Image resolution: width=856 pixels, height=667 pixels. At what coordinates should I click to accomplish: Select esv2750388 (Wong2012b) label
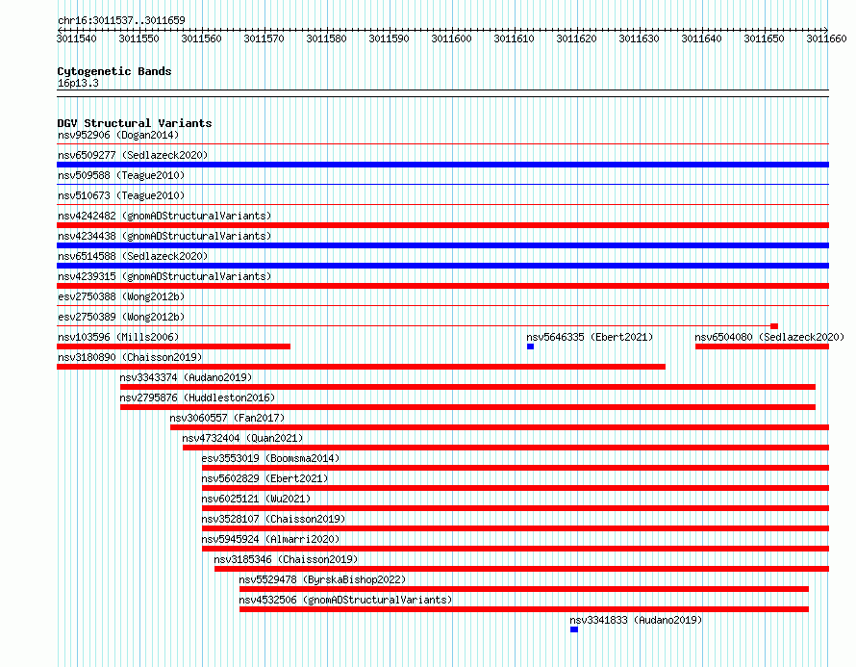(x=121, y=296)
